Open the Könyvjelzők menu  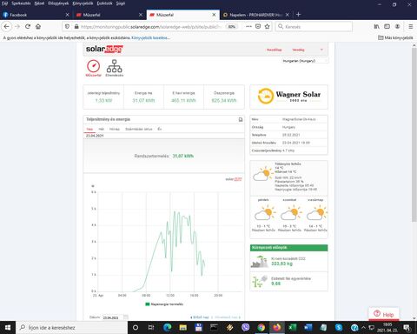[83, 3]
